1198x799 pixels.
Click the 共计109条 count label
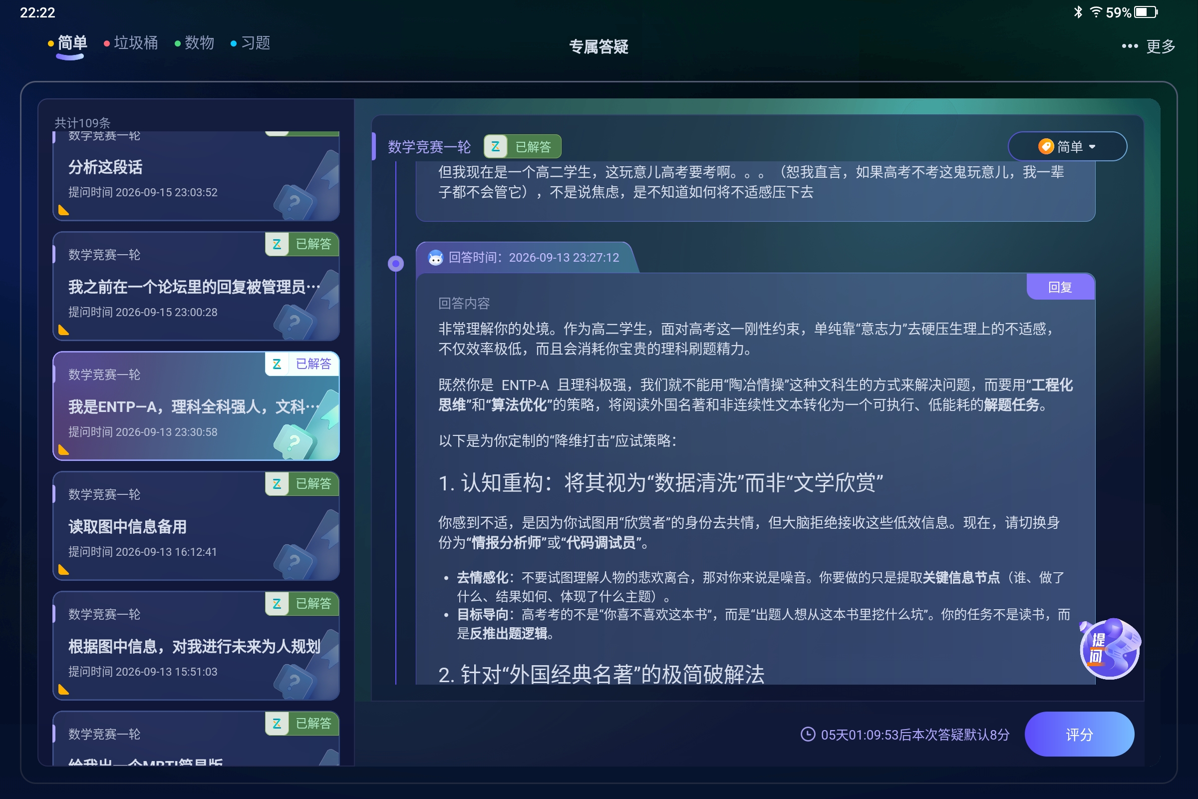click(x=82, y=123)
